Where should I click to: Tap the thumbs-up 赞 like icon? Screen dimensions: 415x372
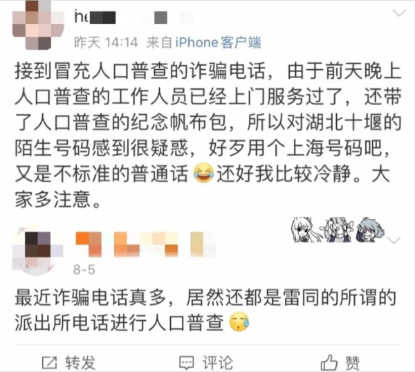329,362
